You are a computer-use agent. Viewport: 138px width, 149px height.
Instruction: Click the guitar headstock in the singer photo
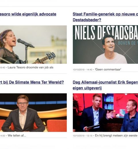[x=51, y=56]
